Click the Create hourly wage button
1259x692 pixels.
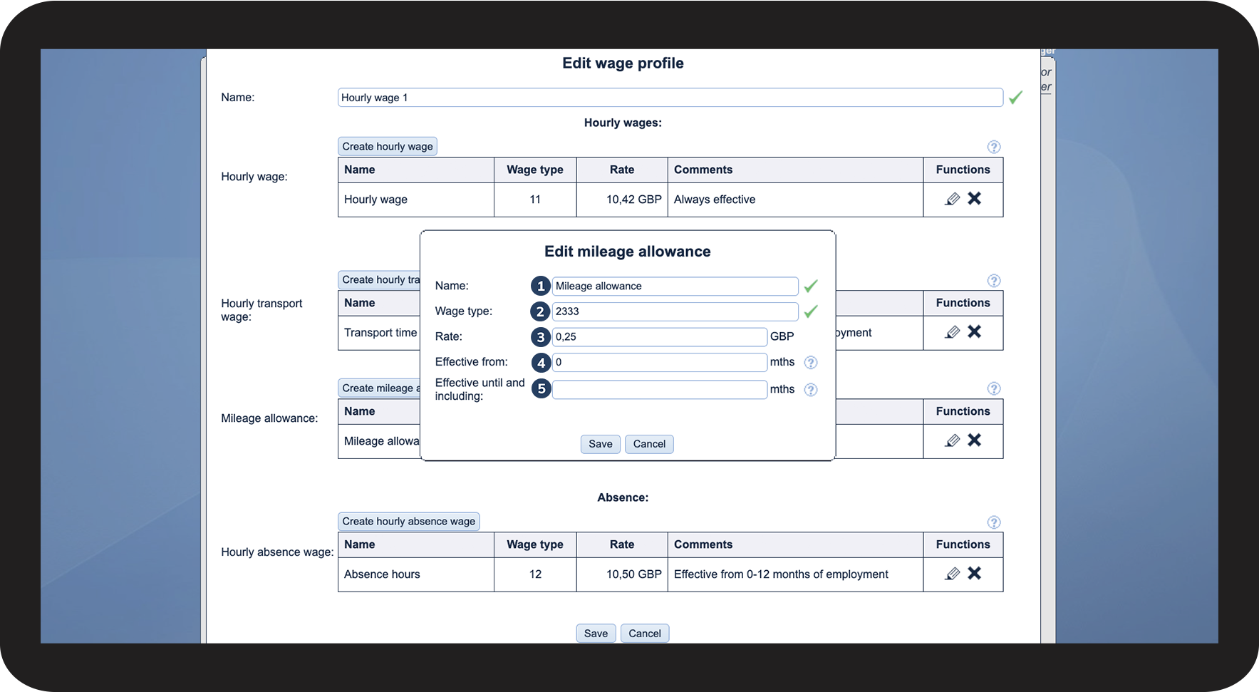pos(388,146)
